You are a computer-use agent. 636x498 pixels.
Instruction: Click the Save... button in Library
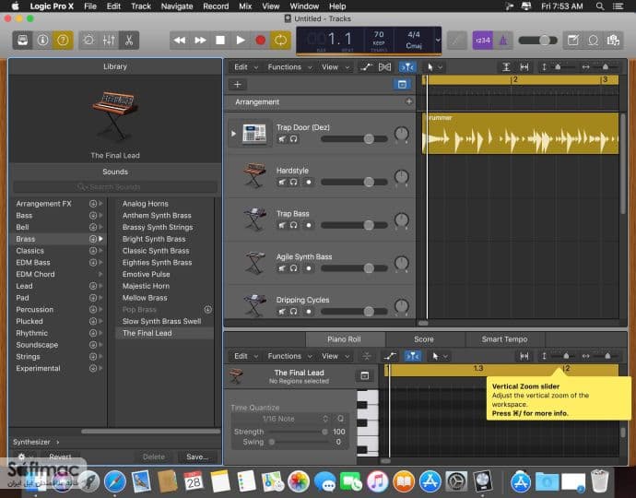click(x=197, y=456)
